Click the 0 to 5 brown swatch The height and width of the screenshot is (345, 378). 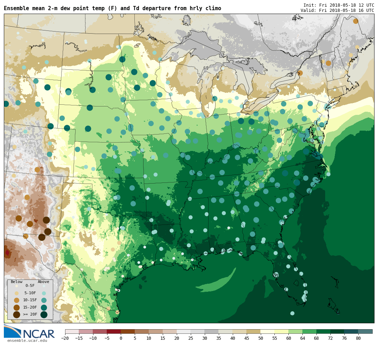(x=128, y=332)
